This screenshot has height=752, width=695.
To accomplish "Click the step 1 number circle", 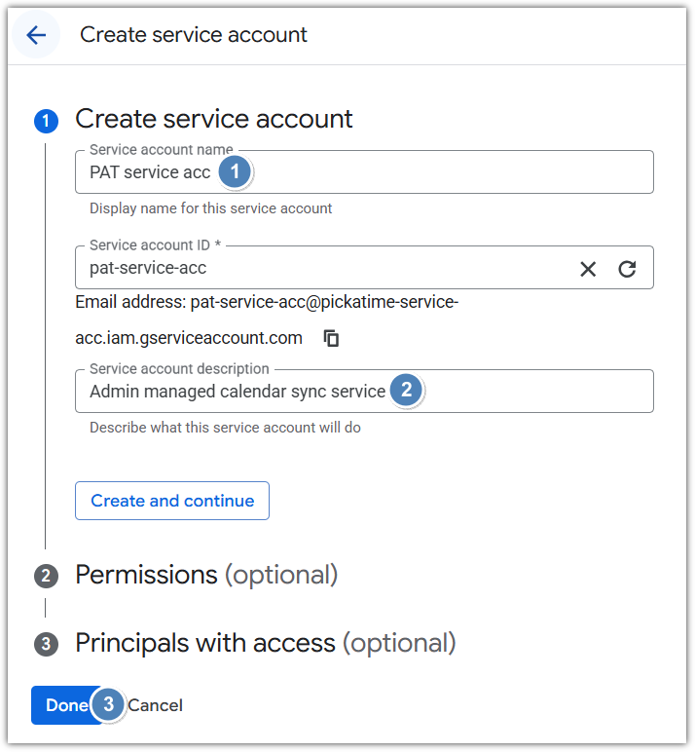I will 46,121.
